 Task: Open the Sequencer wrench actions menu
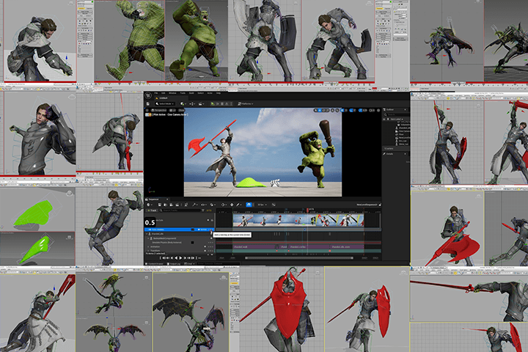(195, 205)
